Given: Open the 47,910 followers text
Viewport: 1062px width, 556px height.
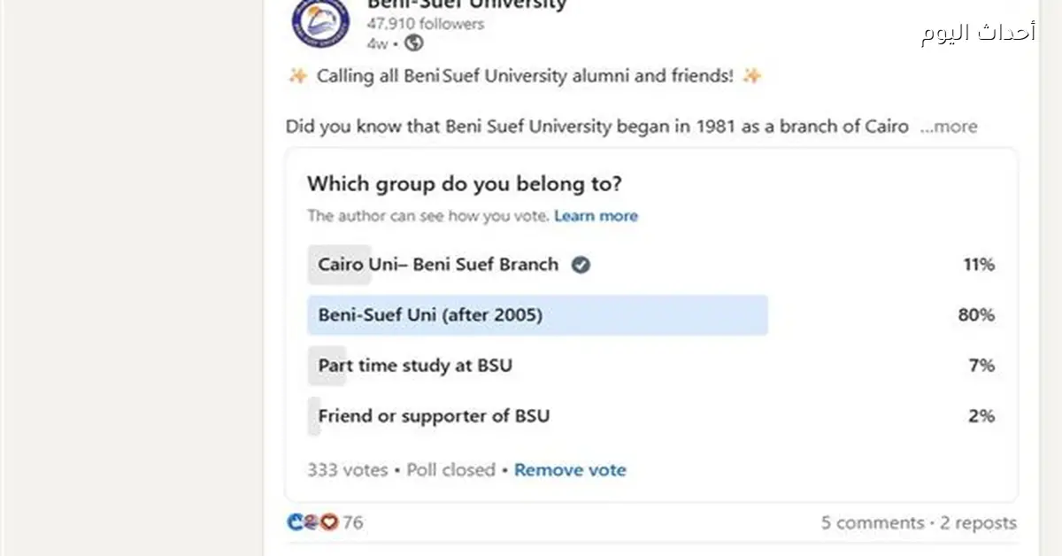Looking at the screenshot, I should pos(426,24).
